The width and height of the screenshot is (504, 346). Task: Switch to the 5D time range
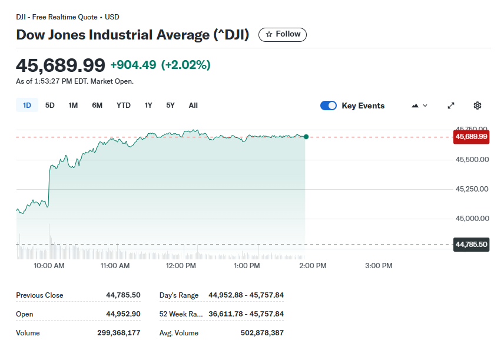coord(50,106)
